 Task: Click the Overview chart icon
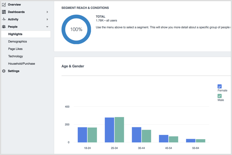[x=4, y=5]
